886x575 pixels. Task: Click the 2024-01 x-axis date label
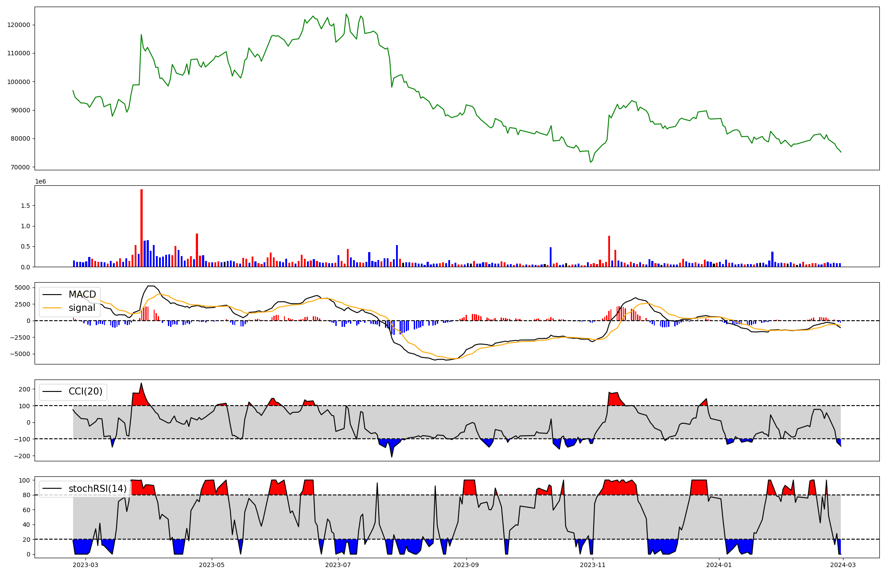(x=719, y=565)
